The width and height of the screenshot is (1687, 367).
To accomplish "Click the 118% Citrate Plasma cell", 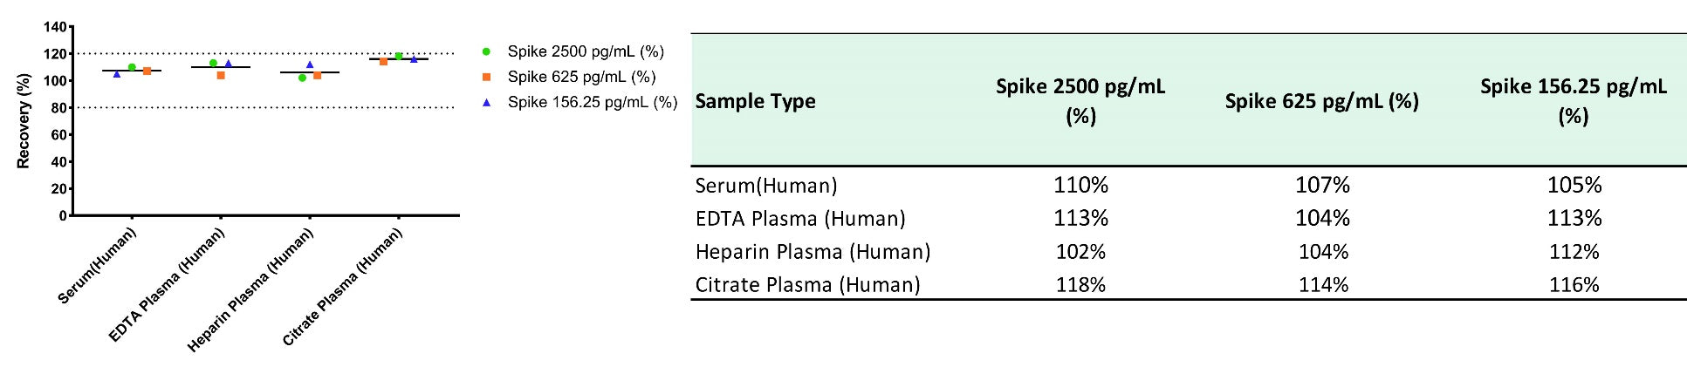I will point(1080,284).
